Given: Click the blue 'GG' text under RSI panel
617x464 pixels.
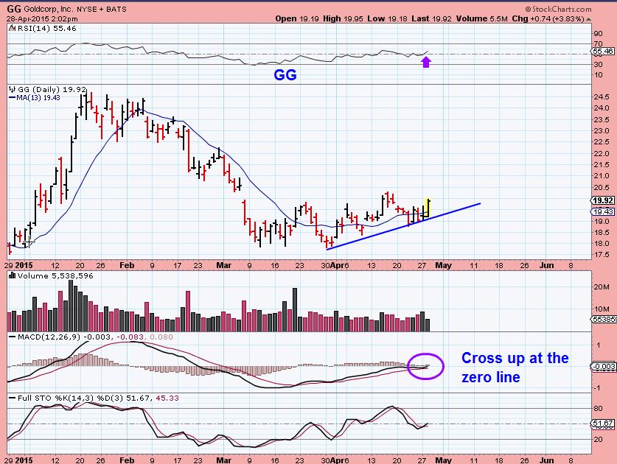Looking at the screenshot, I should point(285,74).
